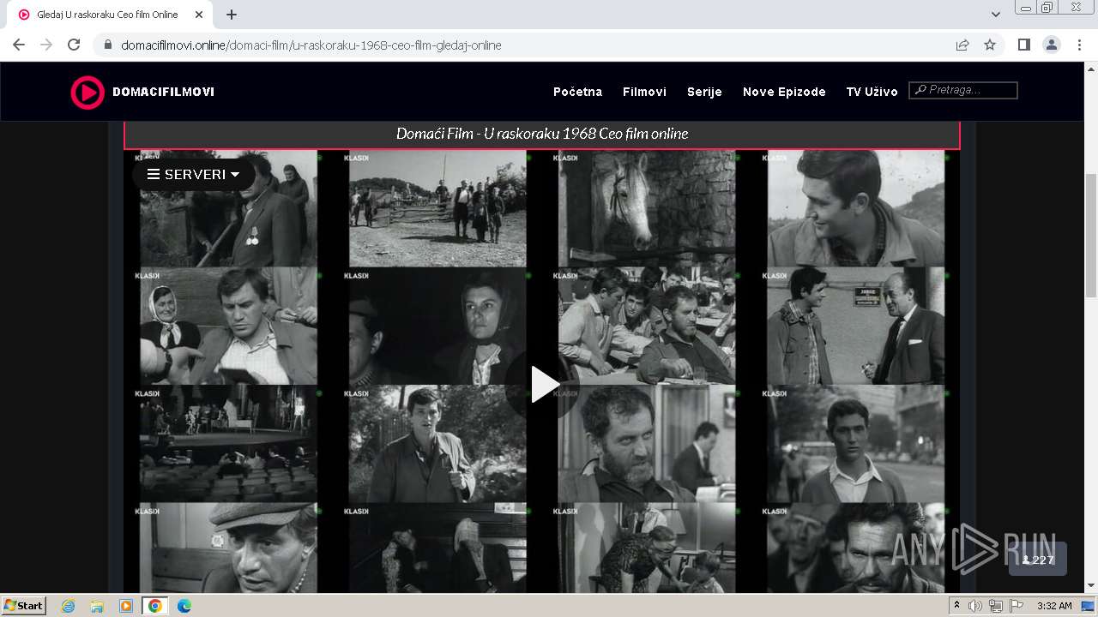The height and width of the screenshot is (617, 1098).
Task: Reload the page with refresh icon
Action: [x=74, y=45]
